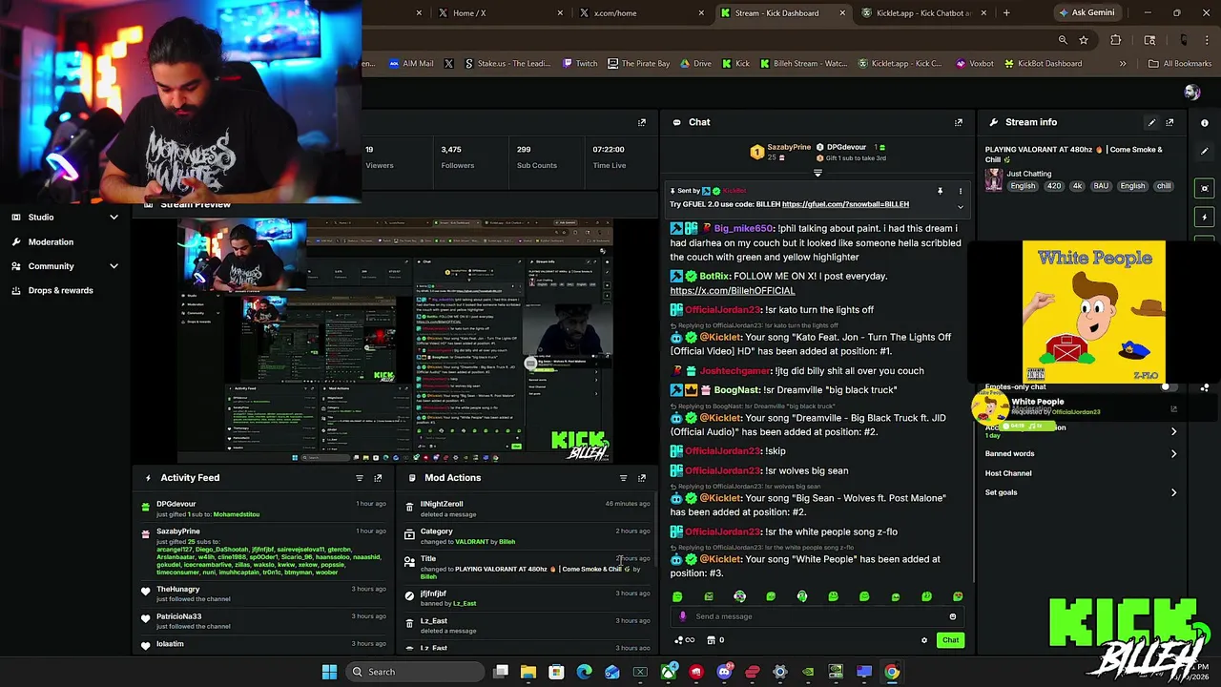Unpin the pinned KickBot message
Viewport: 1221px width, 687px height.
[x=940, y=191]
